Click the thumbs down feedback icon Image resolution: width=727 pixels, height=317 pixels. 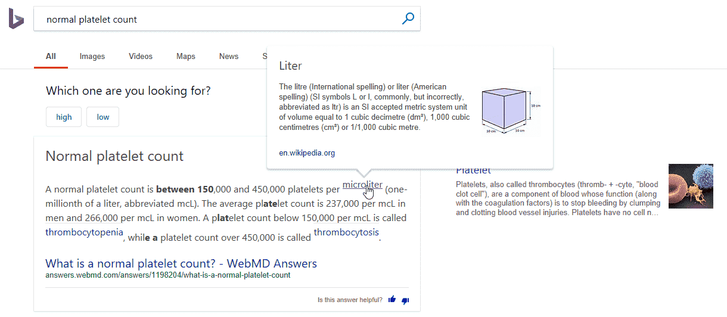[405, 300]
